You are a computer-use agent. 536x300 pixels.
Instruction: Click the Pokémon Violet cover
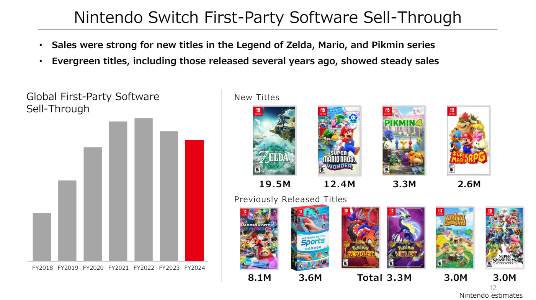406,238
